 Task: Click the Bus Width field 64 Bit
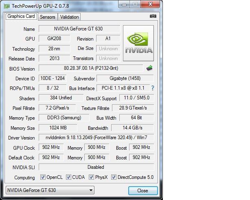point(137,118)
